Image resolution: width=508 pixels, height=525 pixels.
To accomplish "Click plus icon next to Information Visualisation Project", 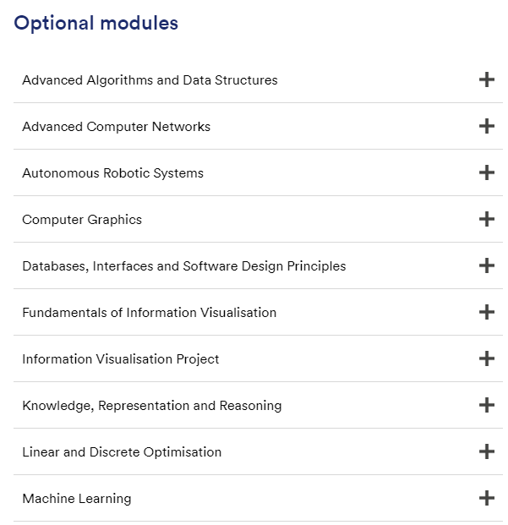I will click(486, 359).
